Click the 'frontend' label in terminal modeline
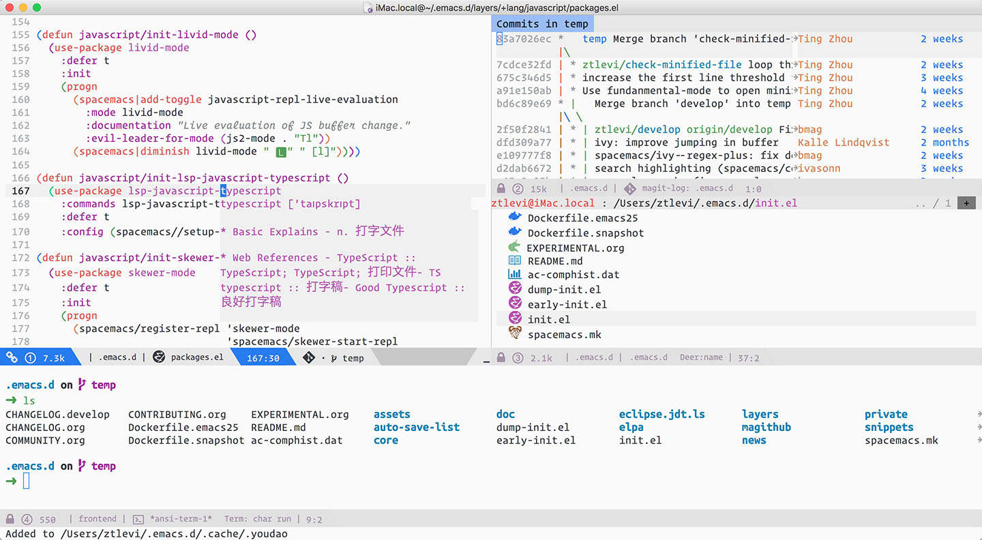This screenshot has width=982, height=540. coord(98,519)
